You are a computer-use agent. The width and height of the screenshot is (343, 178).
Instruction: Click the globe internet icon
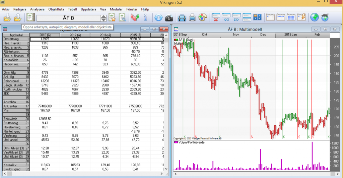click(x=314, y=17)
